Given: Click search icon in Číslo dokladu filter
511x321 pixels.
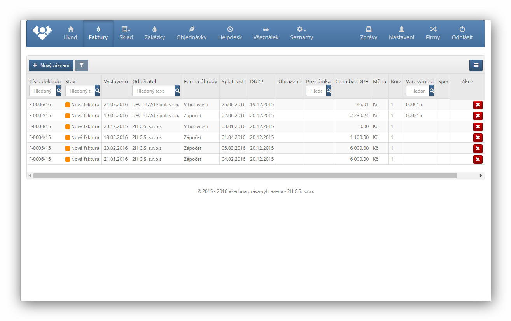Looking at the screenshot, I should point(59,91).
